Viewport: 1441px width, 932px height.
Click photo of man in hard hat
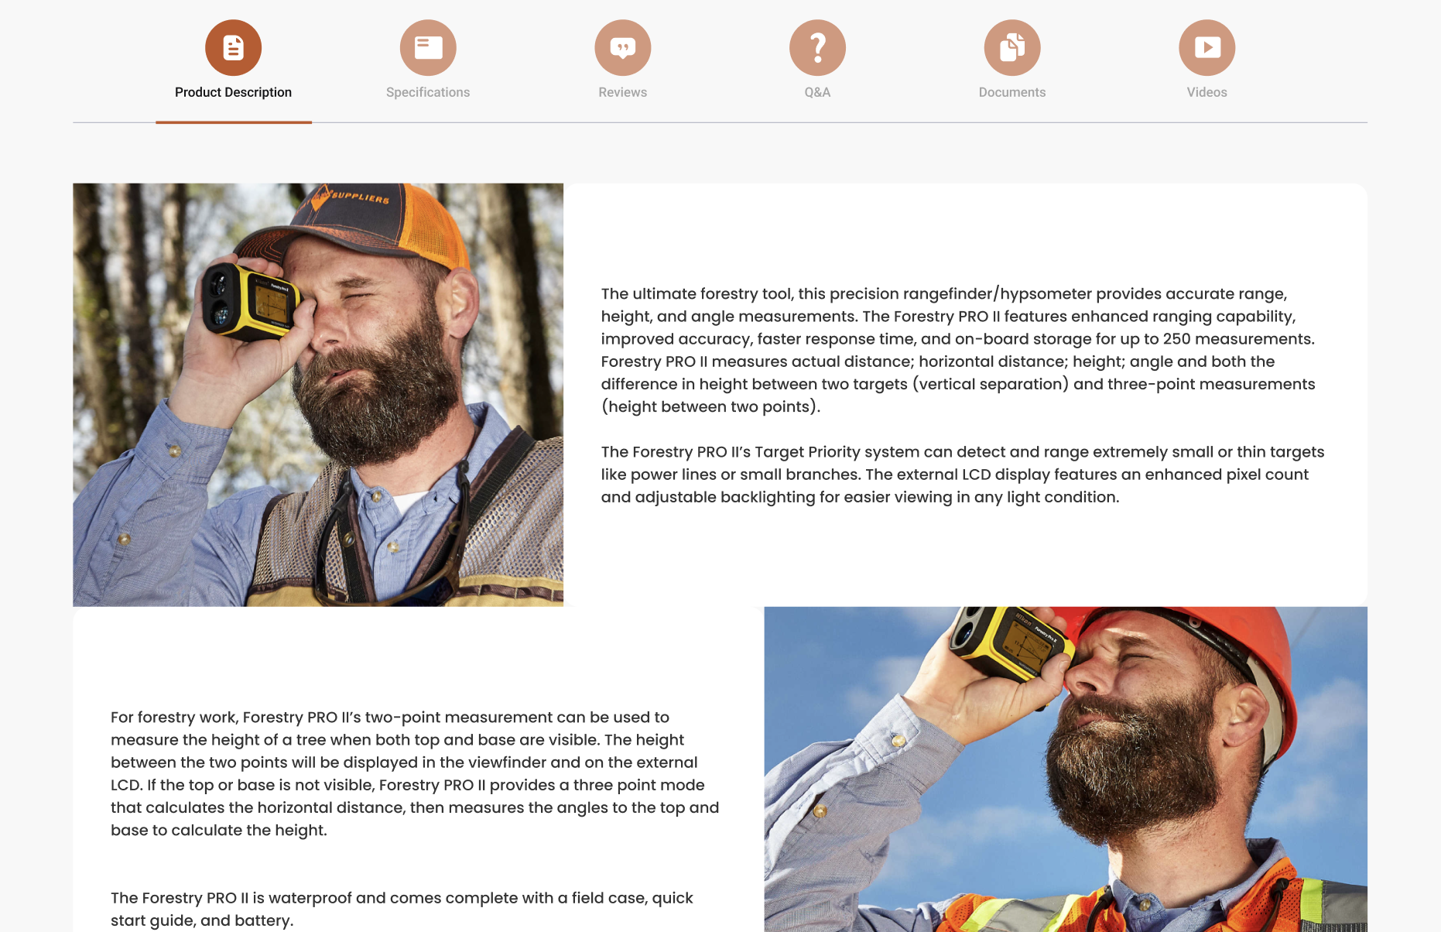[x=1066, y=769]
